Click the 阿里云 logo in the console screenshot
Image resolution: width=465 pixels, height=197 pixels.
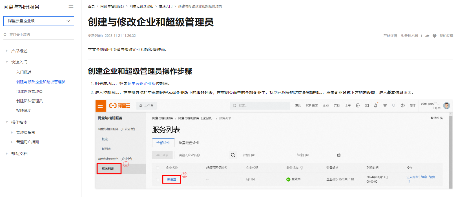point(120,106)
